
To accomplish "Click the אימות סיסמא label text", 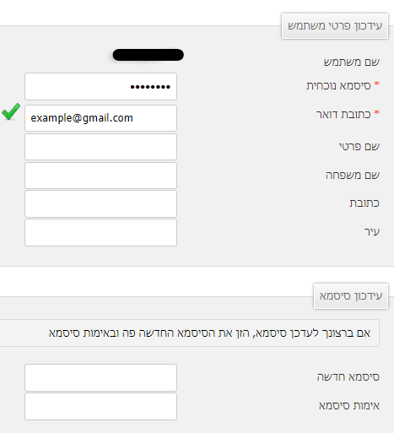I will coord(349,406).
